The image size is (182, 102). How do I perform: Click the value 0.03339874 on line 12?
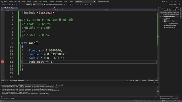pos(56,54)
